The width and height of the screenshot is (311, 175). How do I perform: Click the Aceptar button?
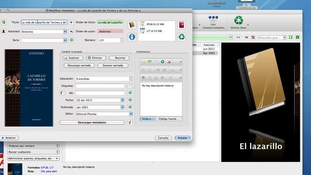tap(183, 138)
